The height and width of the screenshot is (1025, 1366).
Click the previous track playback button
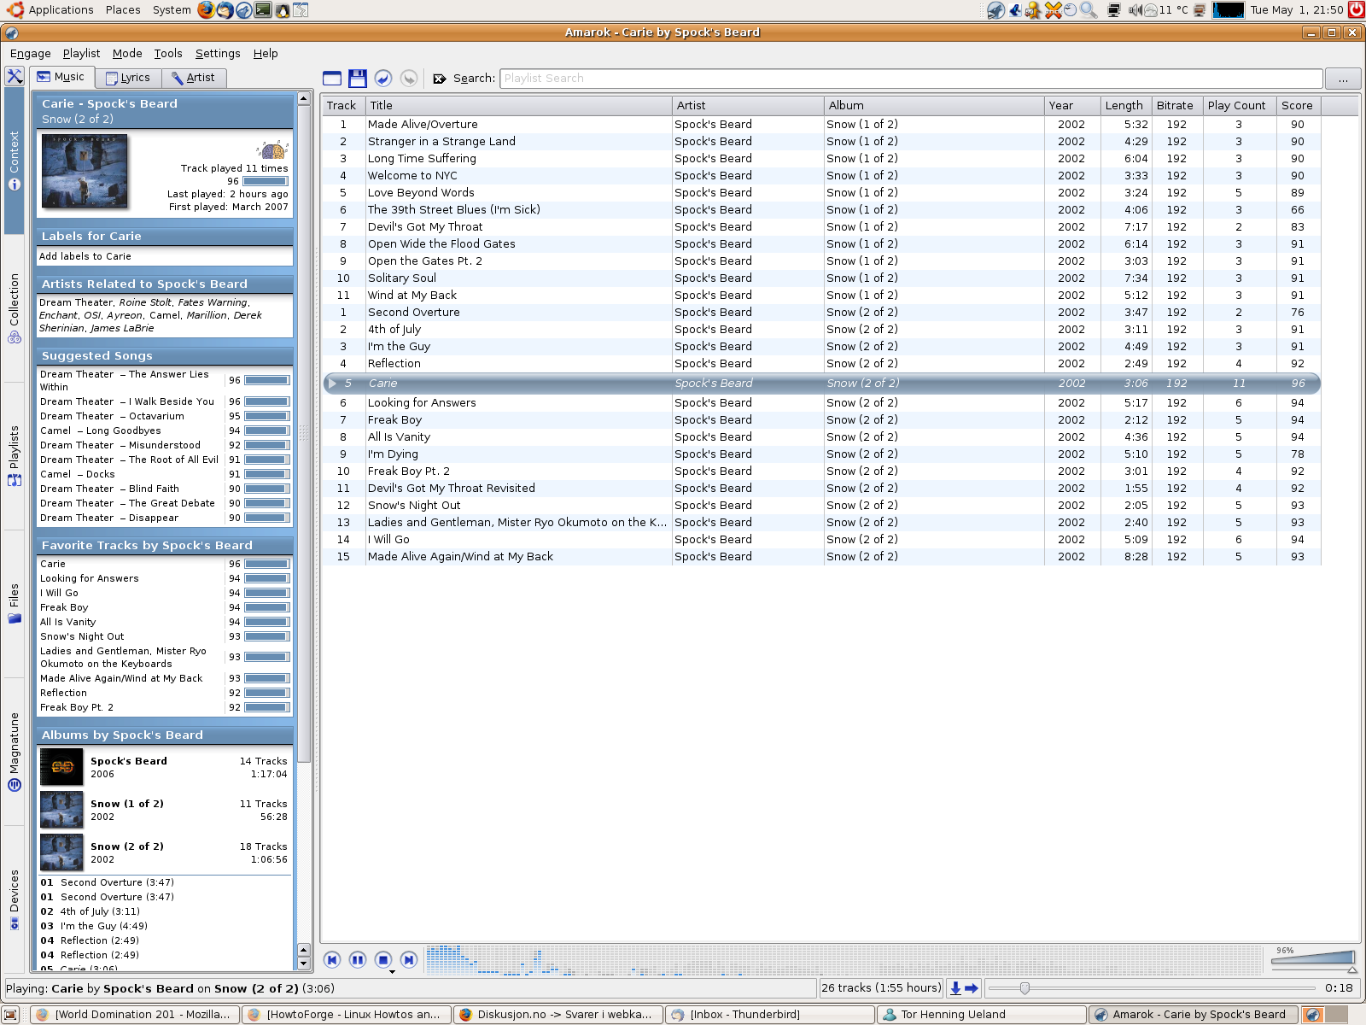(332, 960)
